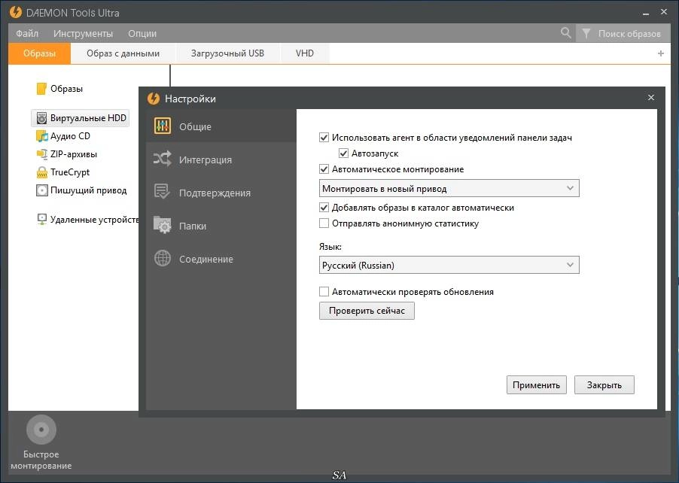The width and height of the screenshot is (679, 483).
Task: Open the Инструменты menu
Action: pos(83,33)
